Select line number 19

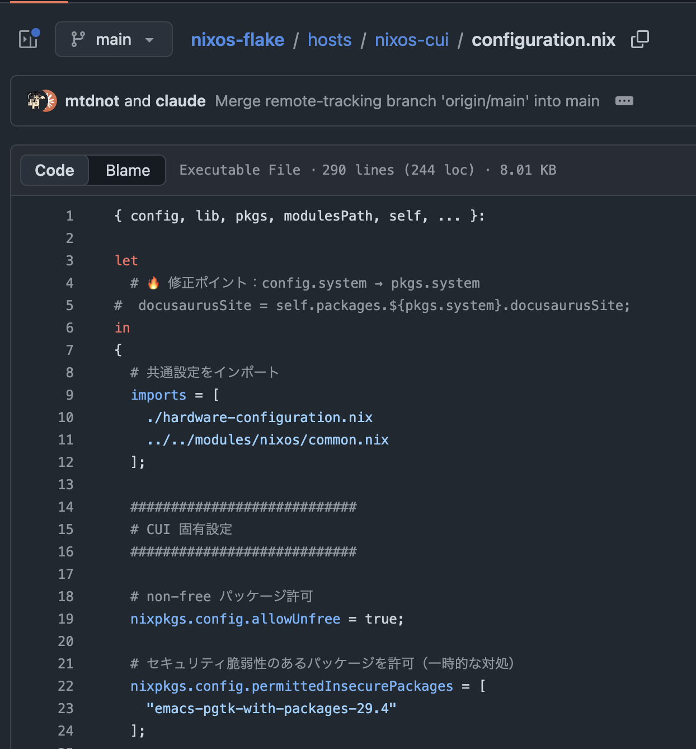pos(66,619)
